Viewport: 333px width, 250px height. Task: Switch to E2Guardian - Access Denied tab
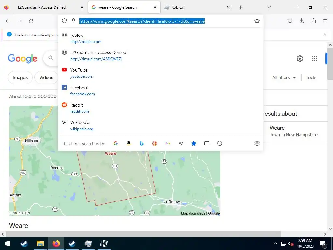50,7
